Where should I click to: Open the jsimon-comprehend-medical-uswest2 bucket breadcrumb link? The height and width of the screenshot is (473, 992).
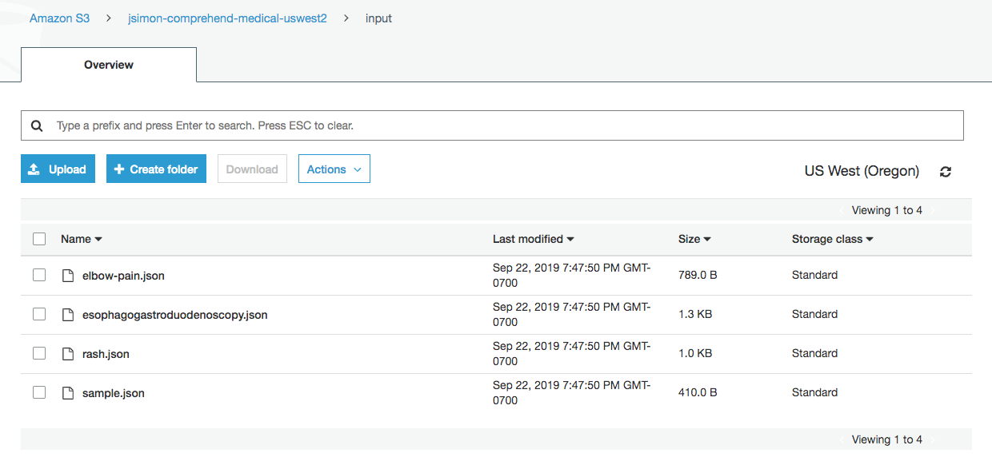(x=227, y=18)
